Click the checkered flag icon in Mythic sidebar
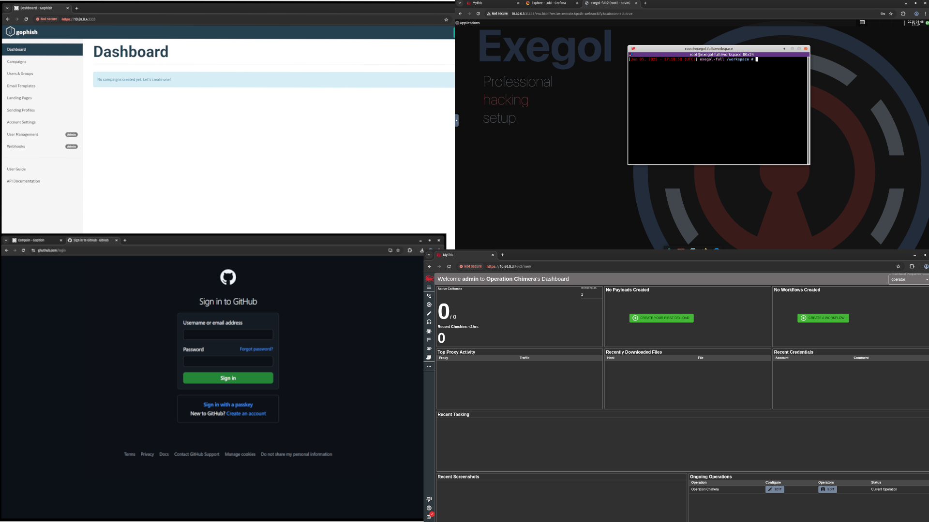 pyautogui.click(x=429, y=340)
